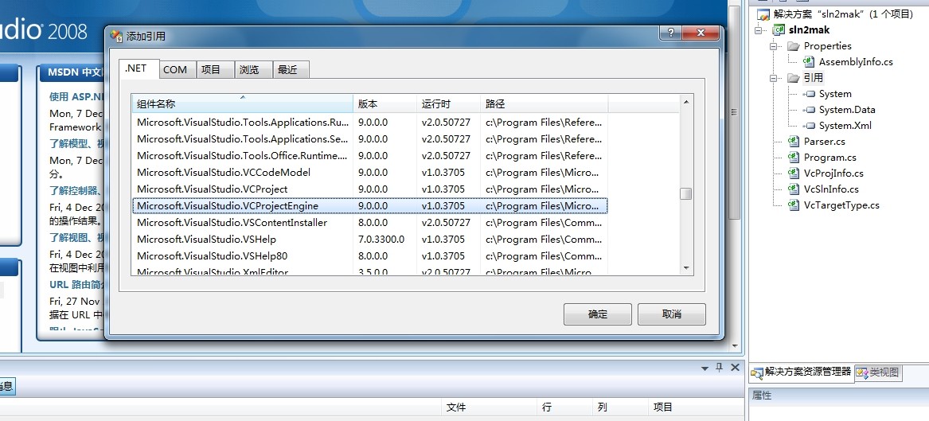Click the System.Data reference icon
The image size is (929, 421).
(810, 110)
